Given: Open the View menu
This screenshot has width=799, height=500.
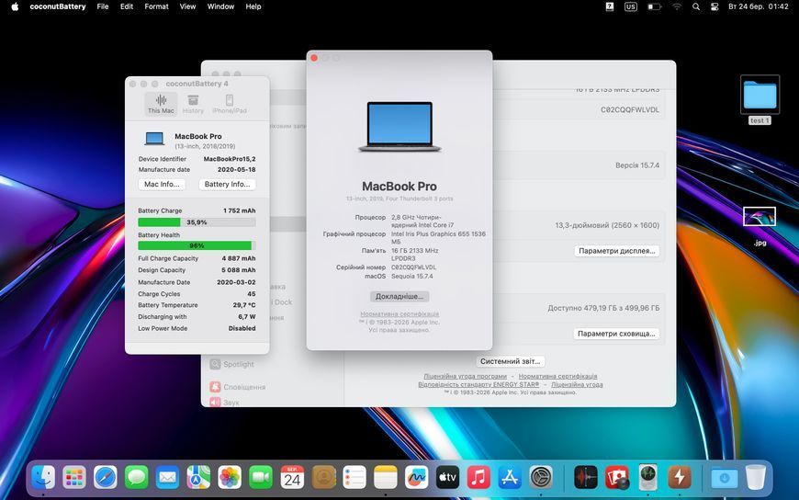Looking at the screenshot, I should tap(187, 6).
